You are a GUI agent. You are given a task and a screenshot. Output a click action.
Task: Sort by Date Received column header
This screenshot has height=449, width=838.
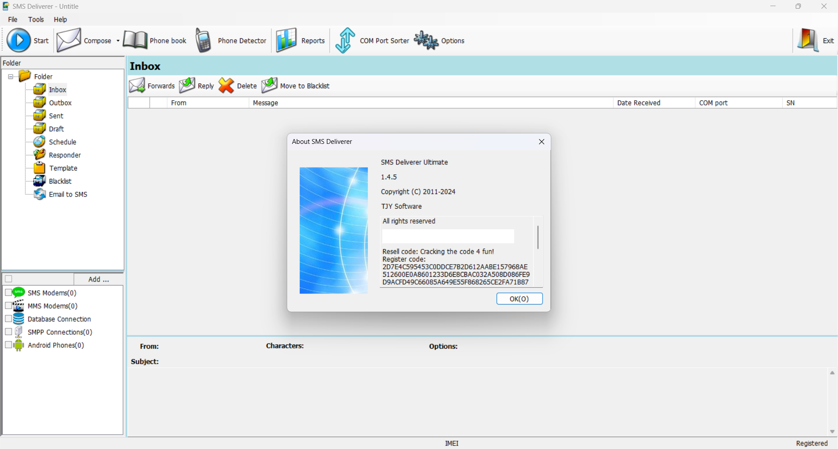click(654, 103)
